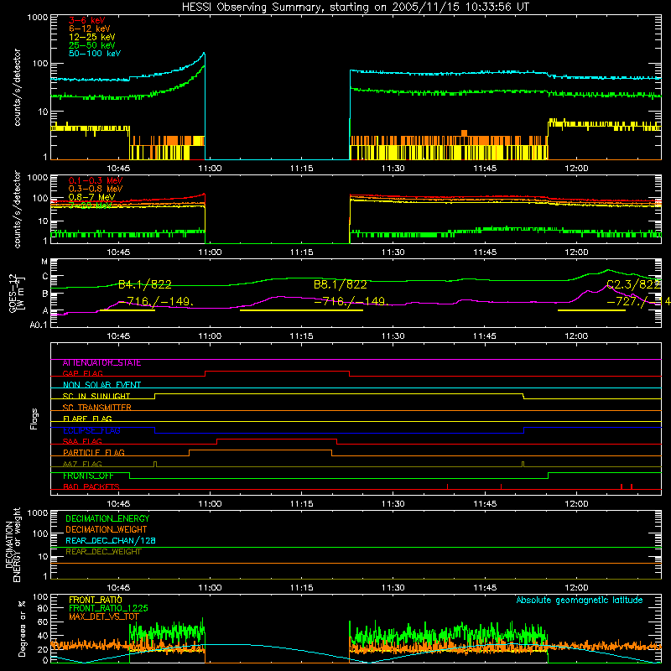
Task: Click the B4.1/822 flare annotation
Action: [144, 284]
